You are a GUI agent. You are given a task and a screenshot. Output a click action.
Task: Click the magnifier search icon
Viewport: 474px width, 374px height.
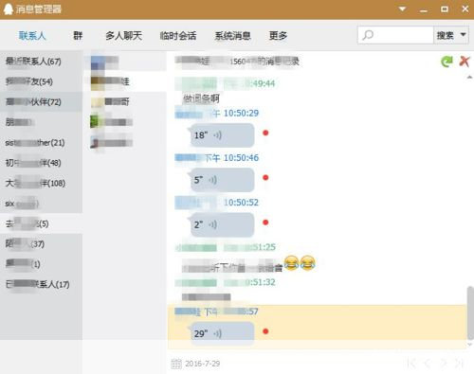[368, 35]
